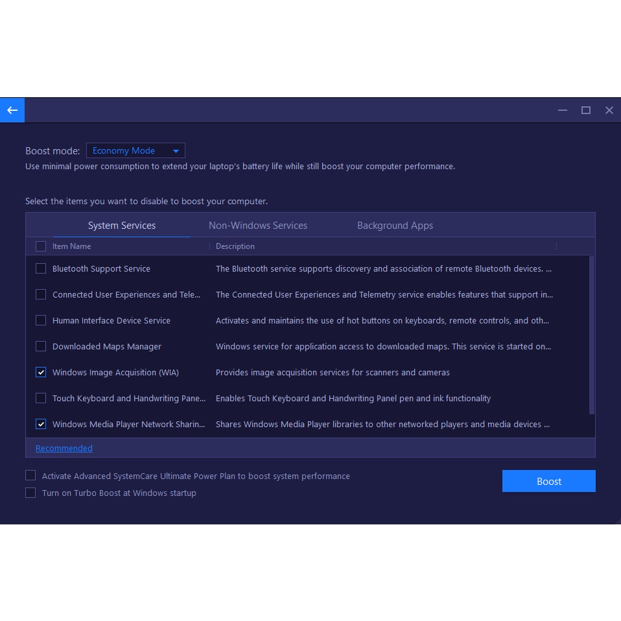Click the back arrow icon

point(12,110)
